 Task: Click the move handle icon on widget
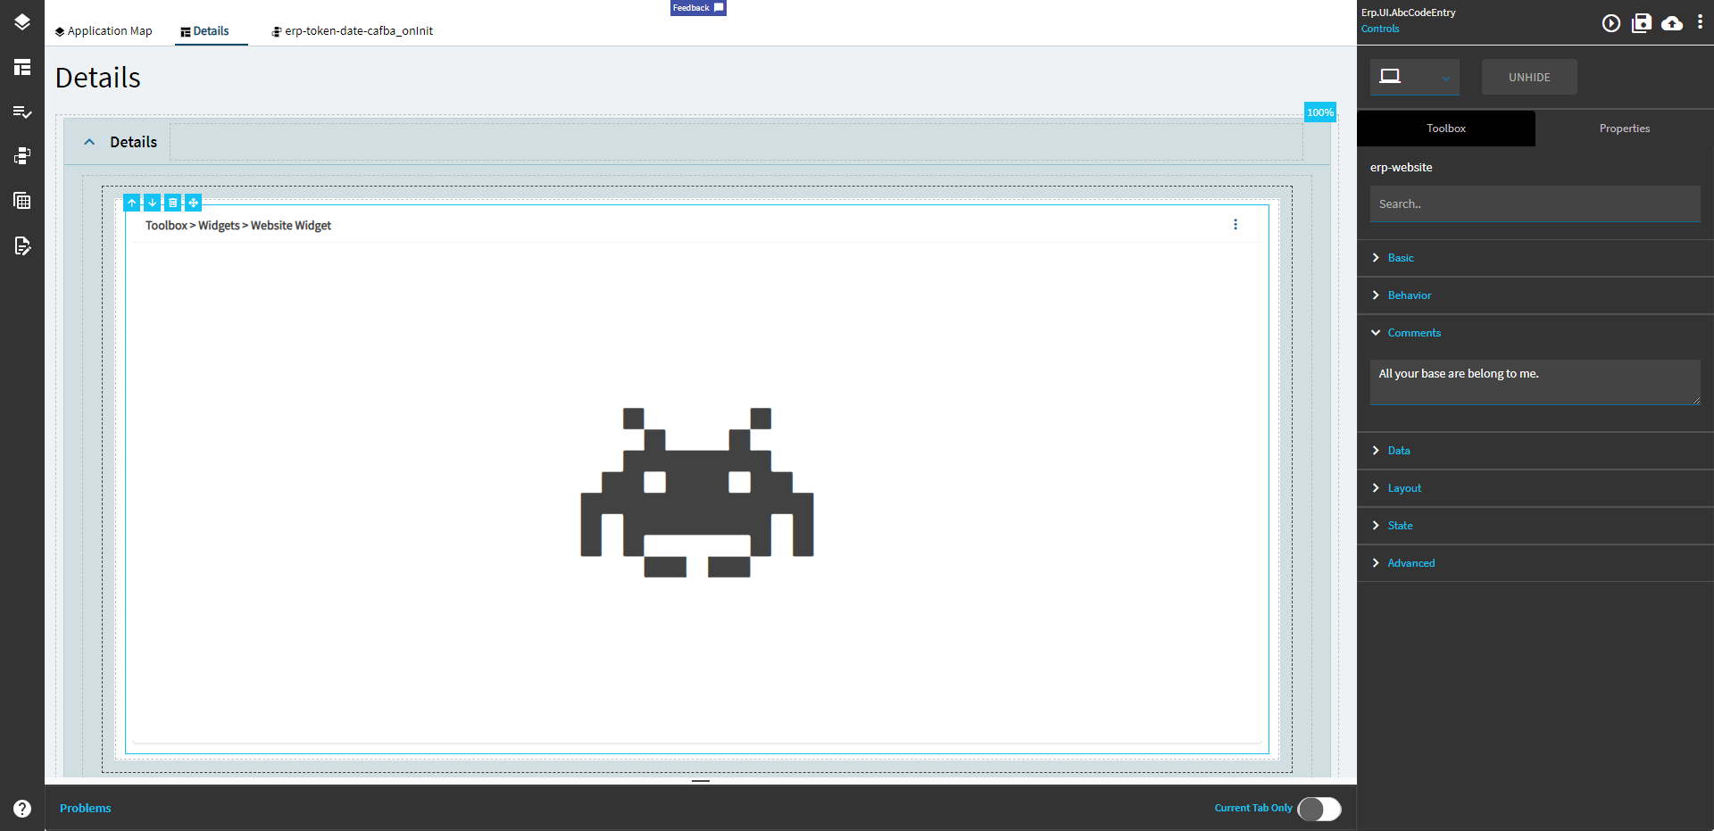194,203
